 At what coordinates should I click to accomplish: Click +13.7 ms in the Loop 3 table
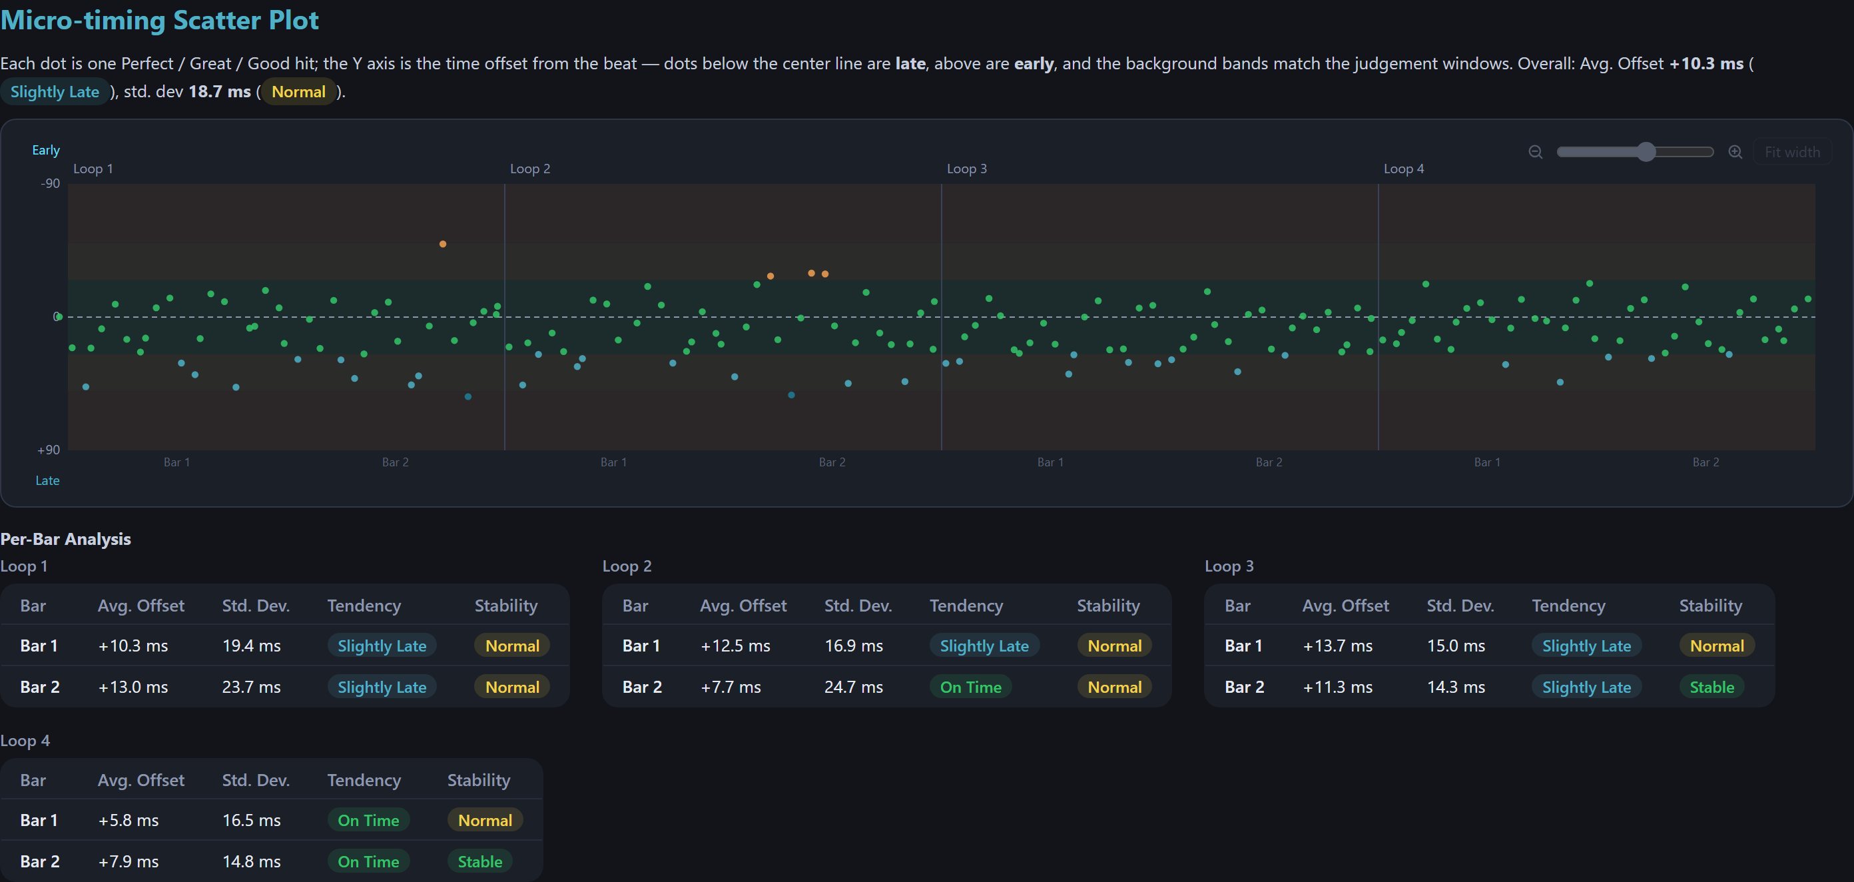[x=1337, y=646]
